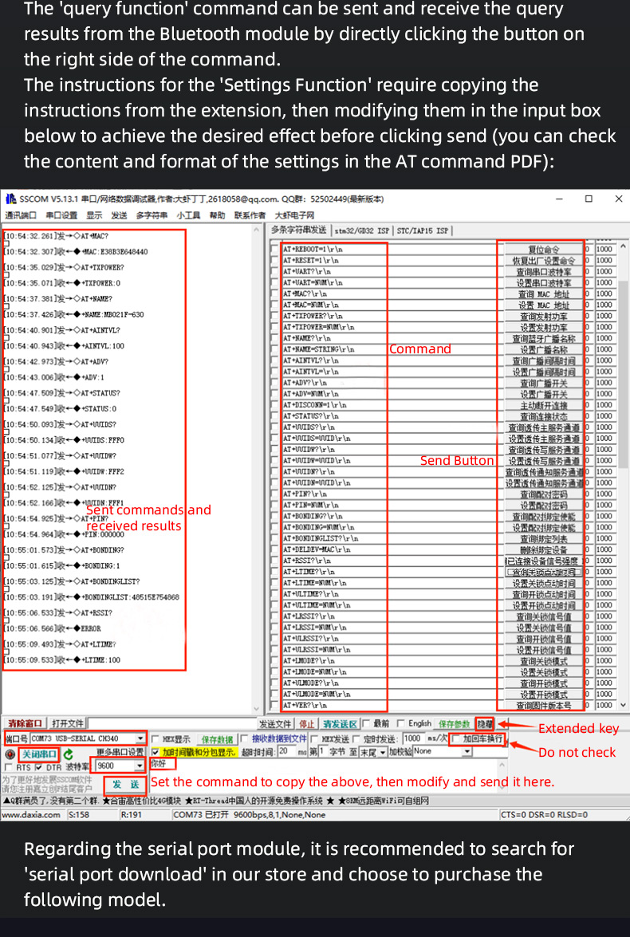
Task: Toggle the DTR checkbox
Action: click(x=38, y=767)
